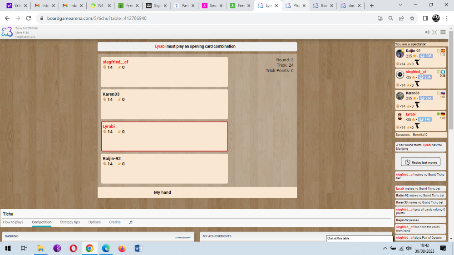Image resolution: width=454 pixels, height=255 pixels.
Task: Click spectator name Berenike10
Action: 420,135
